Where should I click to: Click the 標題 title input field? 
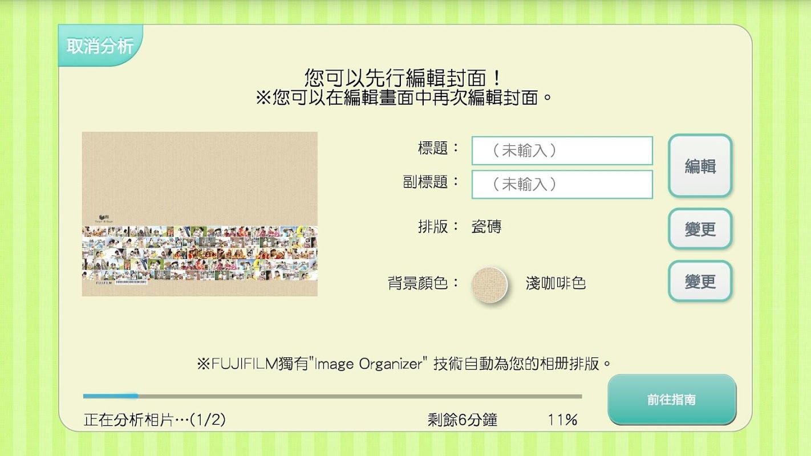click(562, 150)
